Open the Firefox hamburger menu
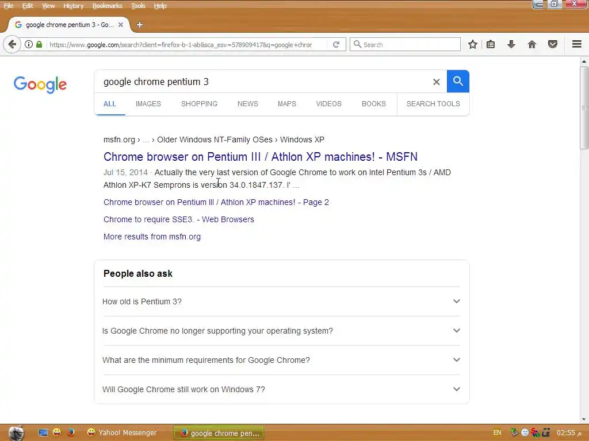Screen dimensions: 589x441 click(x=577, y=44)
